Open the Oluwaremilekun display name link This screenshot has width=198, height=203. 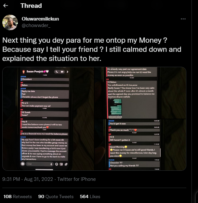coord(40,19)
